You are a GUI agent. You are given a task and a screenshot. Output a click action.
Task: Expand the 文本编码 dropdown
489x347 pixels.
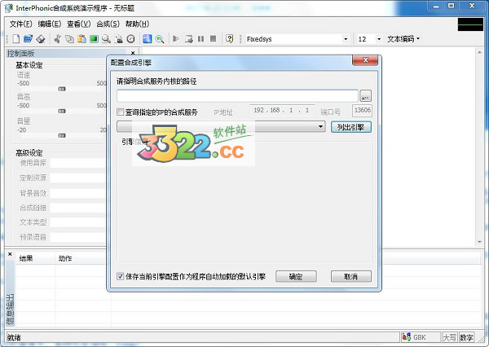click(403, 39)
